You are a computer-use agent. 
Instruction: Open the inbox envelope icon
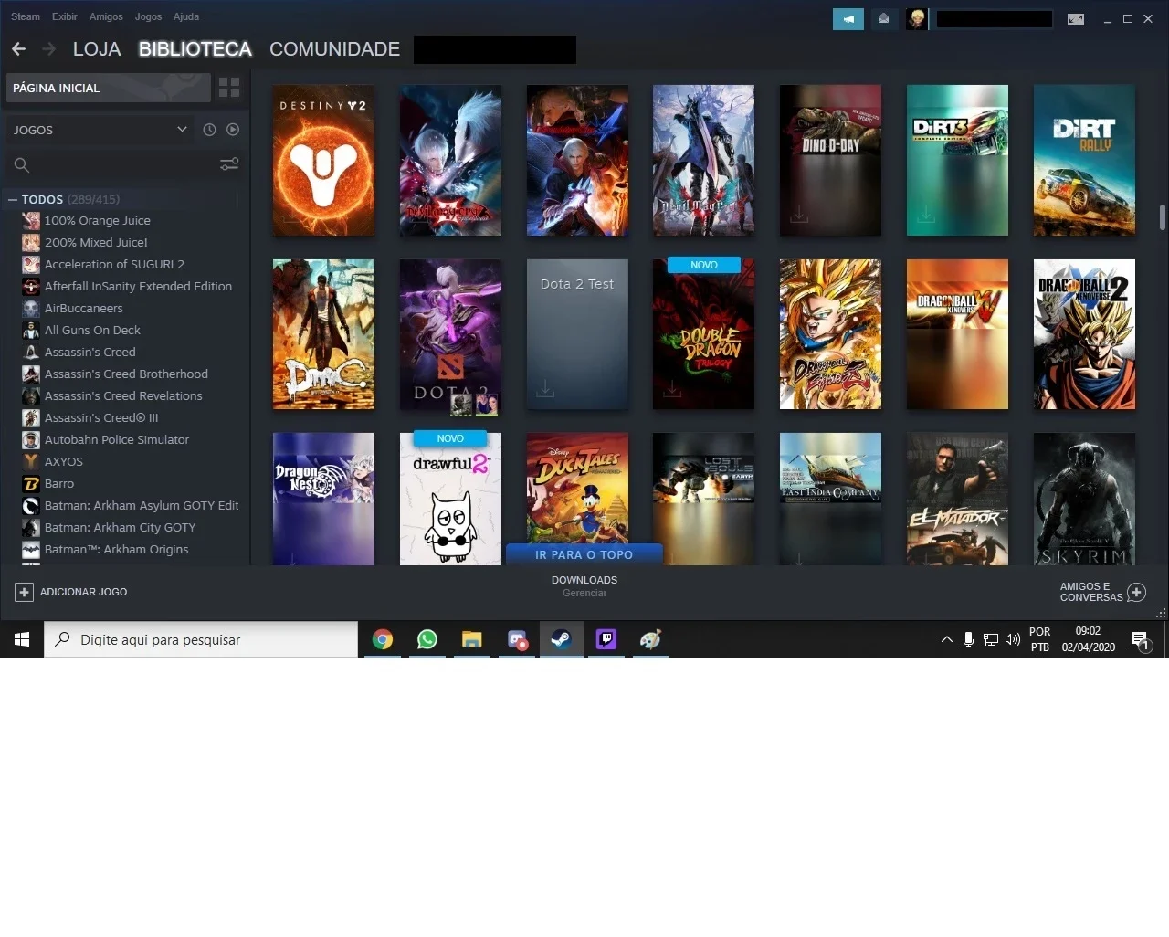click(x=883, y=18)
